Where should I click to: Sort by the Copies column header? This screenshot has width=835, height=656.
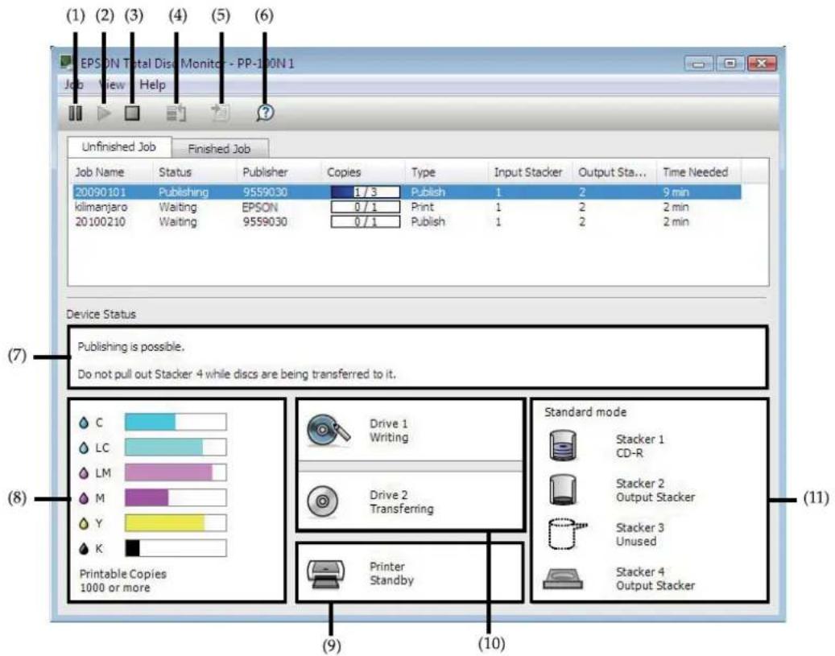362,172
